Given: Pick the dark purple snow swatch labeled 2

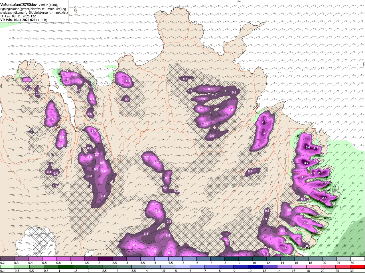Looking at the screenshot, I should [x=105, y=259].
